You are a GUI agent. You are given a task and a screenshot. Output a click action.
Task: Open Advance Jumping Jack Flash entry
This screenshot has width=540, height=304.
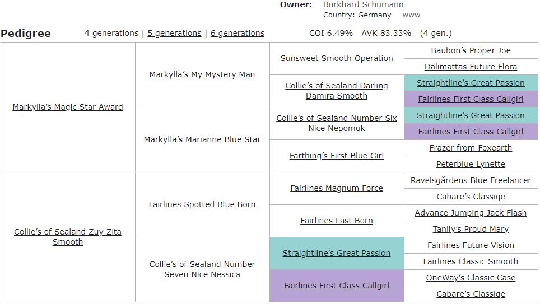(x=471, y=213)
